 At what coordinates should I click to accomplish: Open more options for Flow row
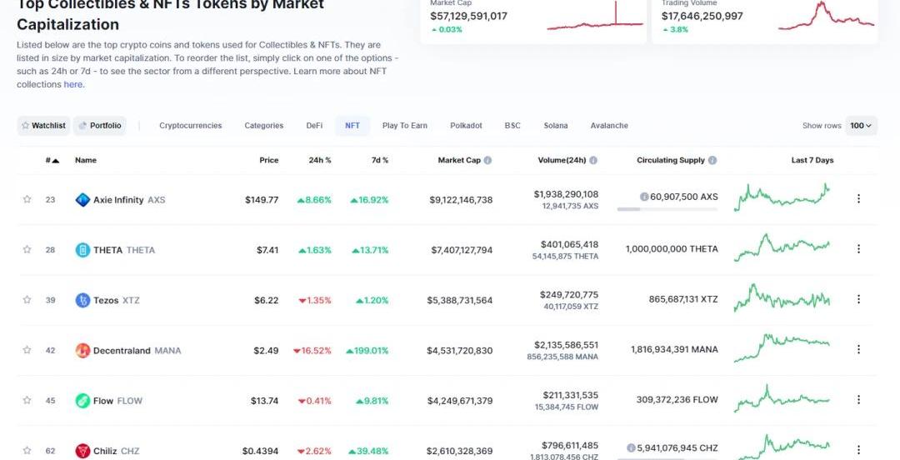[x=858, y=399]
